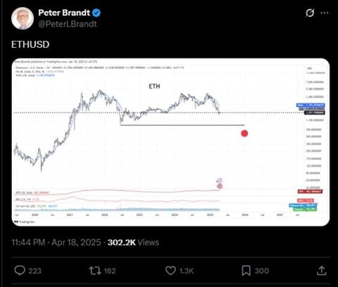Click the red dot on chart
338x287 pixels.
click(x=244, y=134)
